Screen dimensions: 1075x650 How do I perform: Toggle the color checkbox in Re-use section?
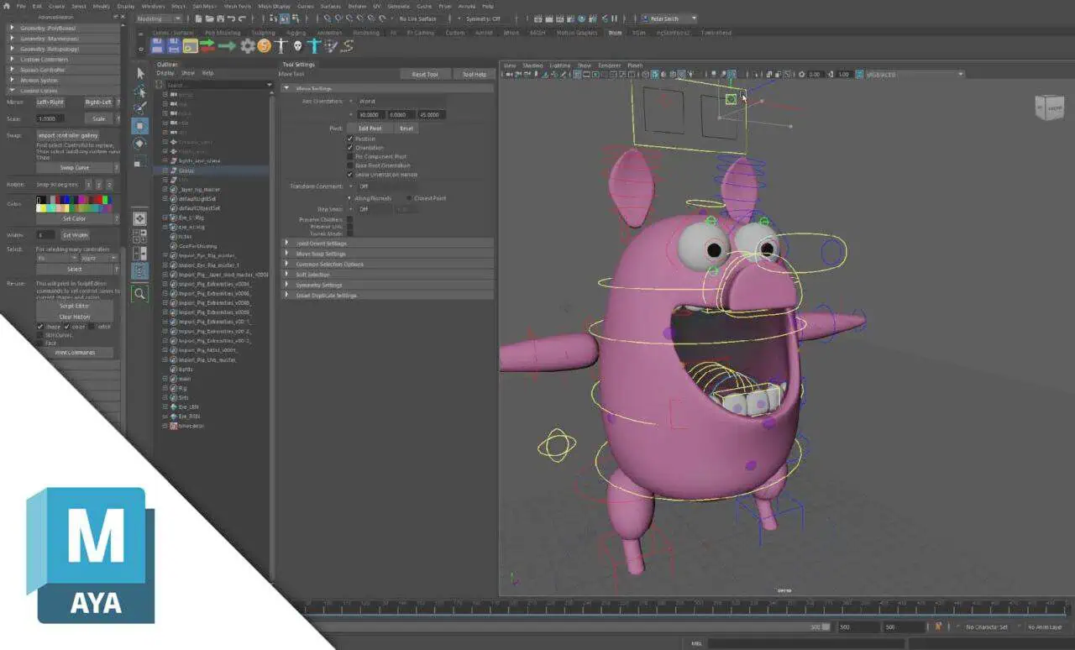click(x=67, y=327)
